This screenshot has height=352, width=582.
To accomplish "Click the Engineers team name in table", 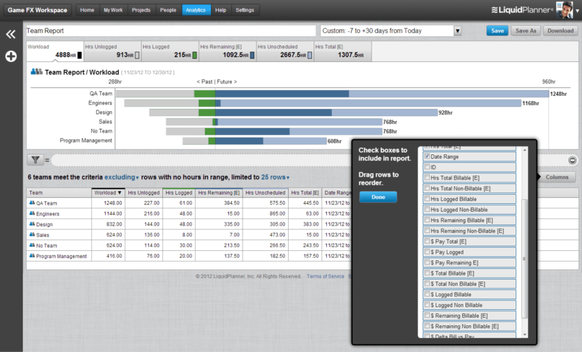I will (48, 214).
